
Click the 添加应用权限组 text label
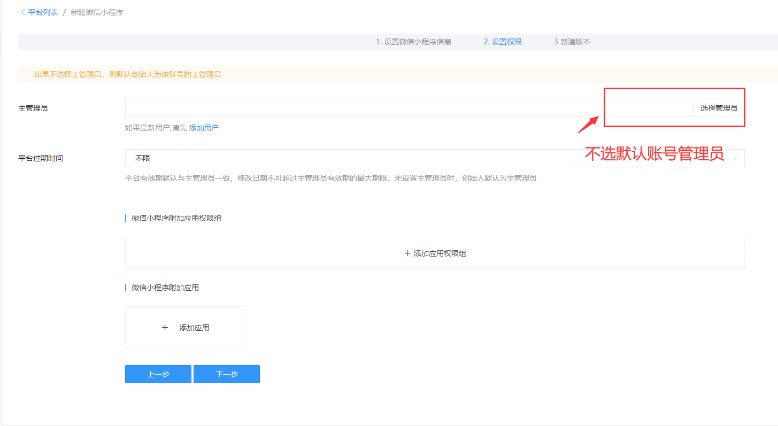tap(440, 253)
